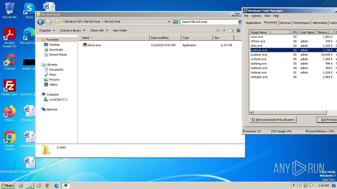
Task: Switch to Task Manager via taskbar icon
Action: tap(65, 186)
